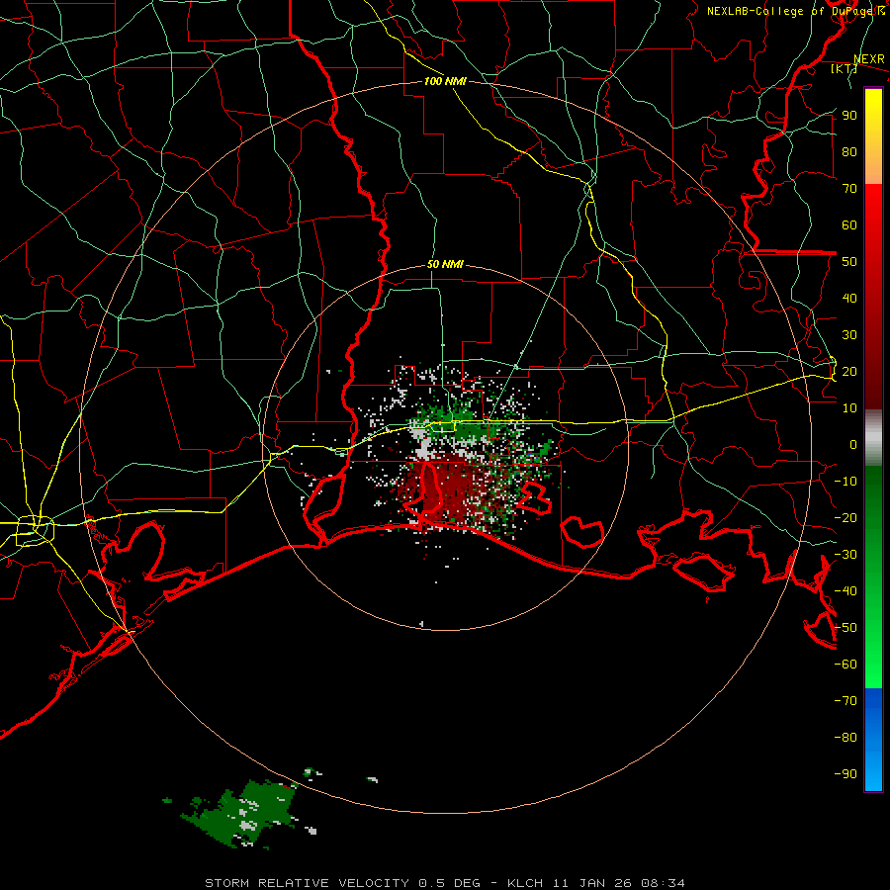The width and height of the screenshot is (890, 890).
Task: Click the large green echo cluster offshore
Action: pyautogui.click(x=241, y=814)
